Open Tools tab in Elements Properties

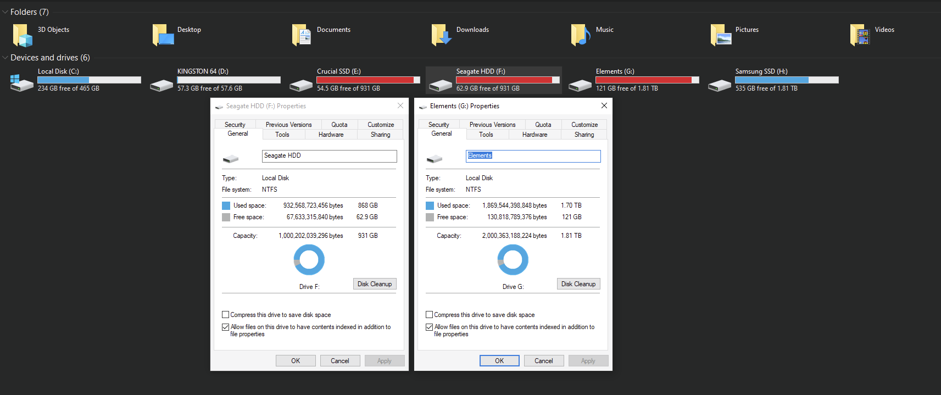(x=486, y=135)
